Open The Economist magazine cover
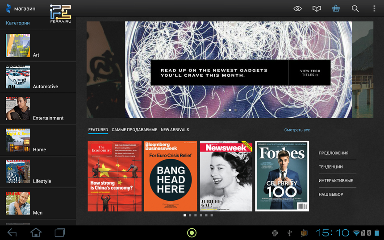The image size is (384, 240). click(x=115, y=176)
